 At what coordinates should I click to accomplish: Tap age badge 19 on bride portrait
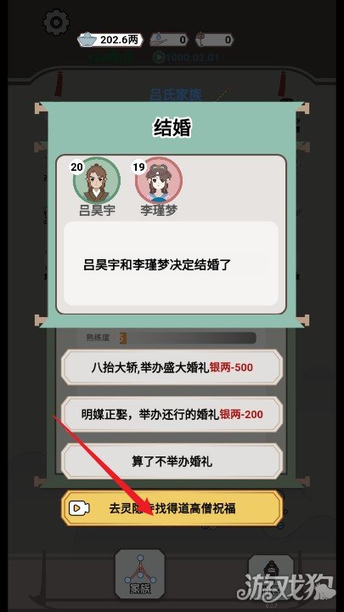click(138, 167)
